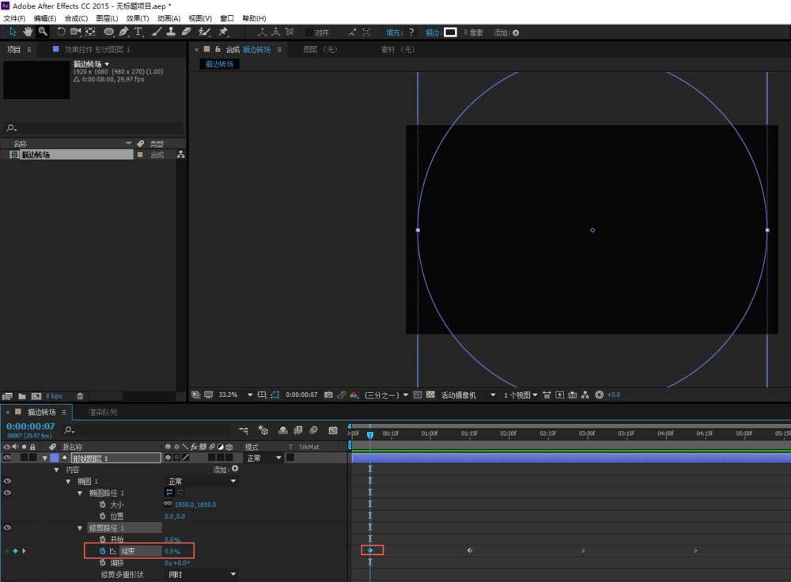Switch to the 渲染队列 tab
Viewport: 791px width, 582px height.
pyautogui.click(x=102, y=412)
